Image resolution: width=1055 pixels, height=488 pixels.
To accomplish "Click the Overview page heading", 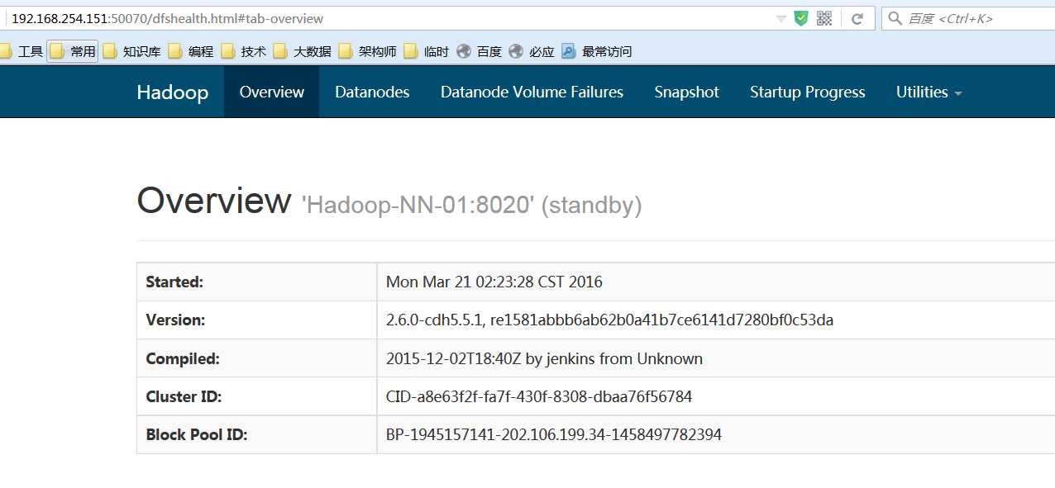I will coord(213,201).
